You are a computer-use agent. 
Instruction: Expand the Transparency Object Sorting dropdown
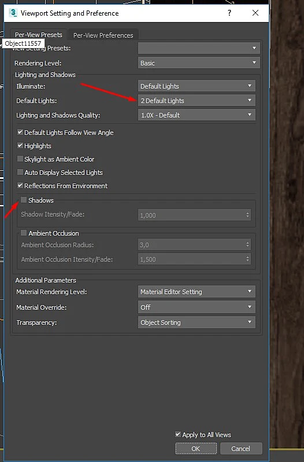point(197,322)
